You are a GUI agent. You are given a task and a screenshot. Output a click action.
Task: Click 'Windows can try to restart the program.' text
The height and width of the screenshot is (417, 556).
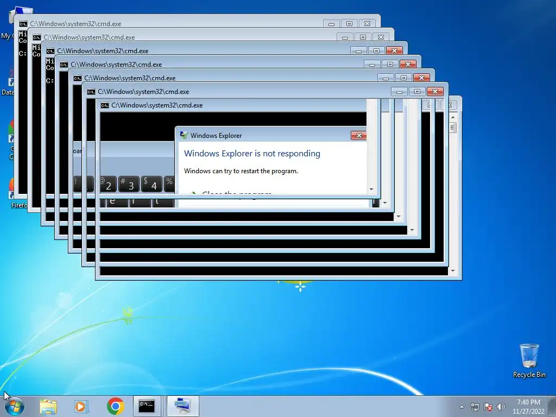(x=241, y=171)
